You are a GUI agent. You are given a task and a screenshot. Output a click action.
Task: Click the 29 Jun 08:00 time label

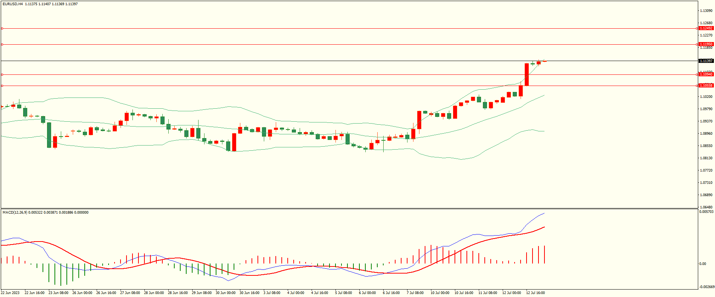tap(202, 293)
